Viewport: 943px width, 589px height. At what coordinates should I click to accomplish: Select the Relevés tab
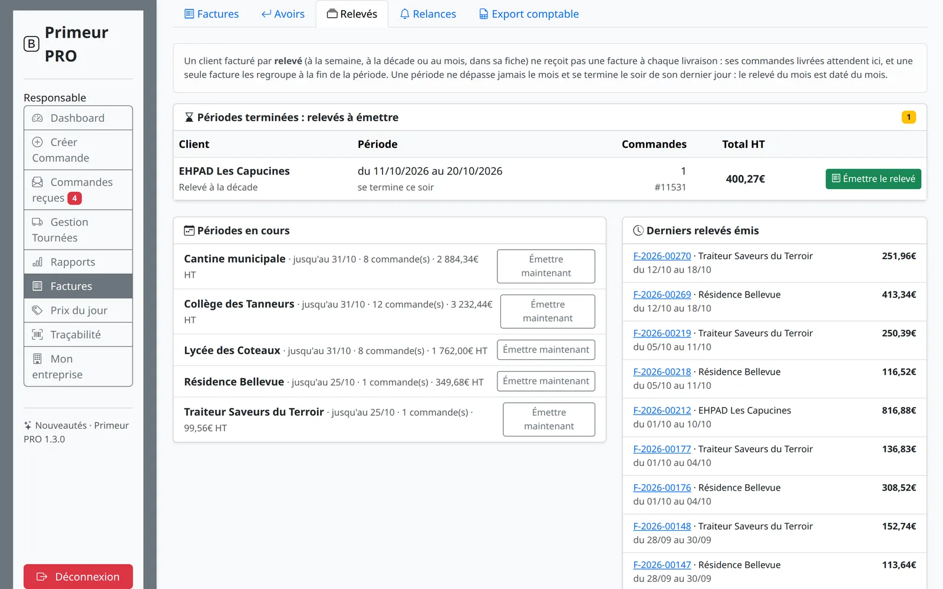[x=352, y=14]
